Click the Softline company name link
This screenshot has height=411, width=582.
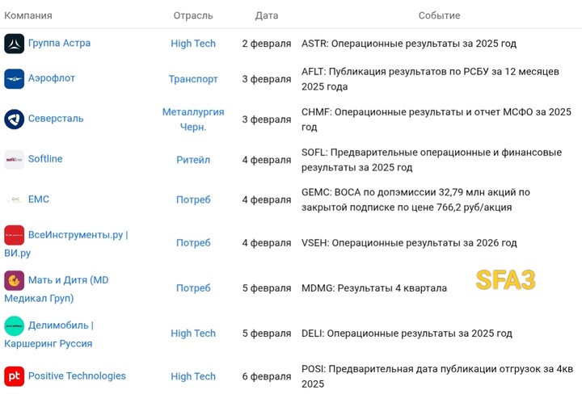tap(45, 159)
